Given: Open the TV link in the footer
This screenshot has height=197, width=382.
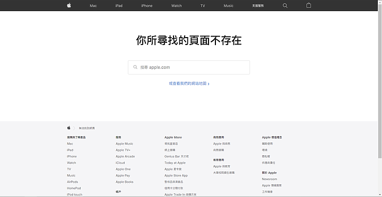Looking at the screenshot, I should pos(69,169).
